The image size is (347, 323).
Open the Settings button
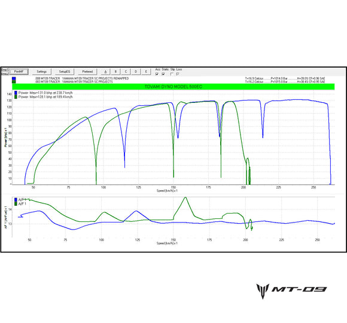[42, 71]
